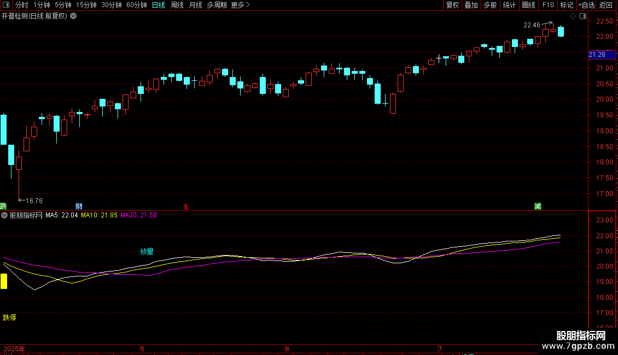Click the 放量 volume annotation
Screen dimensions: 618x355
pyautogui.click(x=147, y=251)
